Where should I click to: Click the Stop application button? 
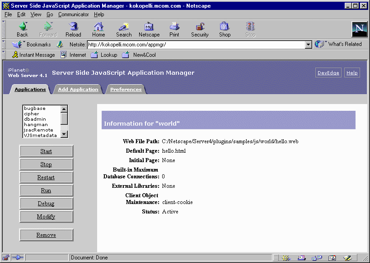tap(46, 164)
